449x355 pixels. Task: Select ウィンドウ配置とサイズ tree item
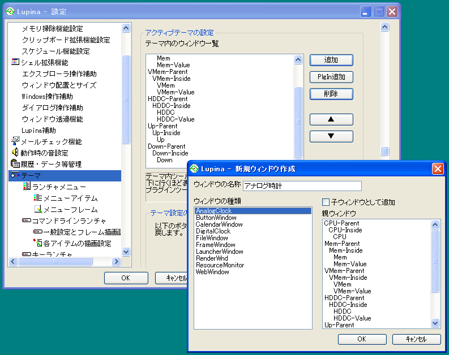59,85
